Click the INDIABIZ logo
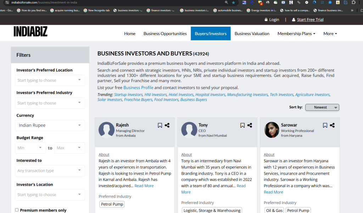The height and width of the screenshot is (213, 363). point(30,32)
